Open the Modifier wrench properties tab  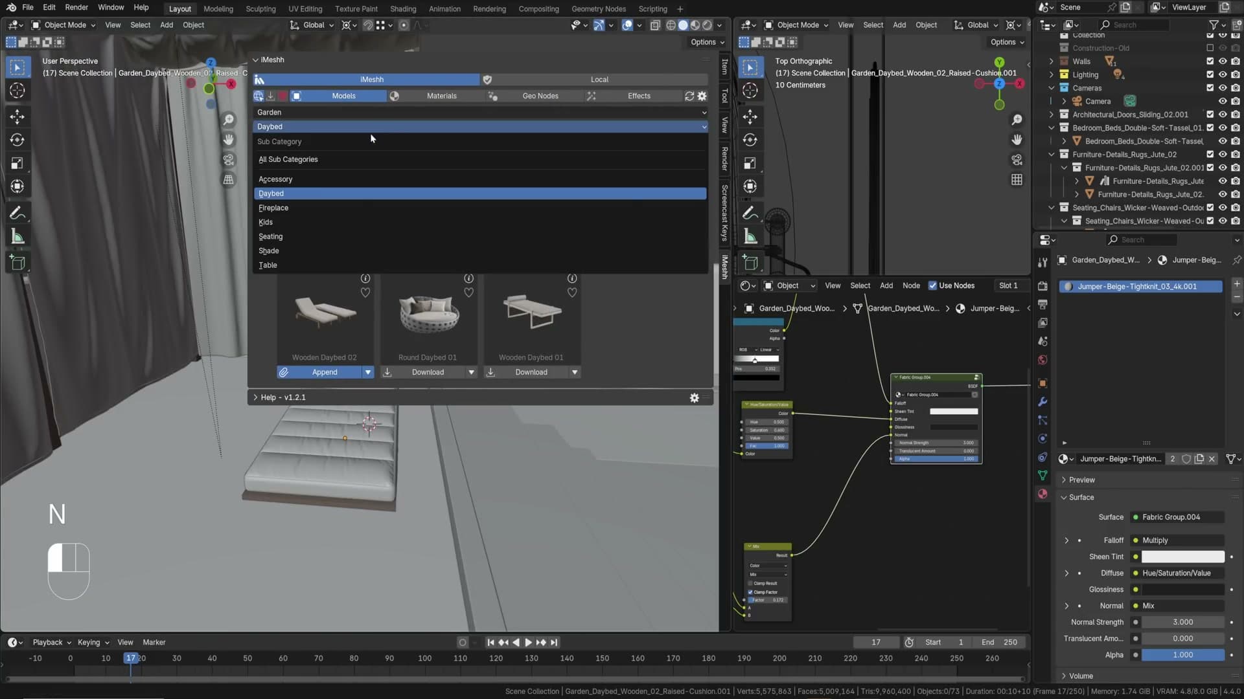(1042, 402)
